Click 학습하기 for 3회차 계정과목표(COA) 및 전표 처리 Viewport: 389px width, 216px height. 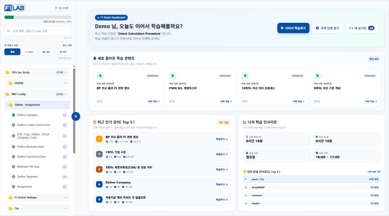(x=222, y=169)
